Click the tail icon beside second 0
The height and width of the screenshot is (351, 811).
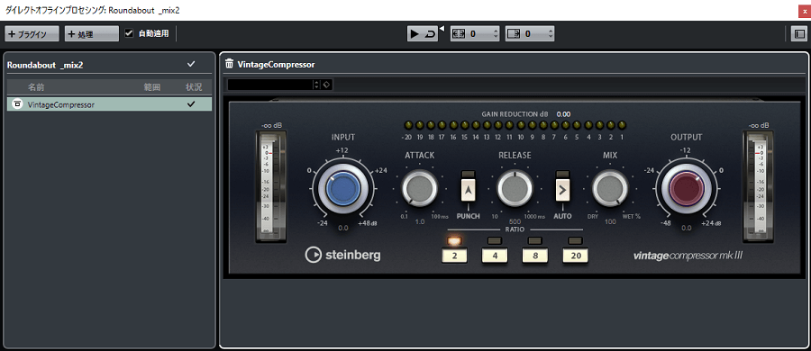(514, 34)
